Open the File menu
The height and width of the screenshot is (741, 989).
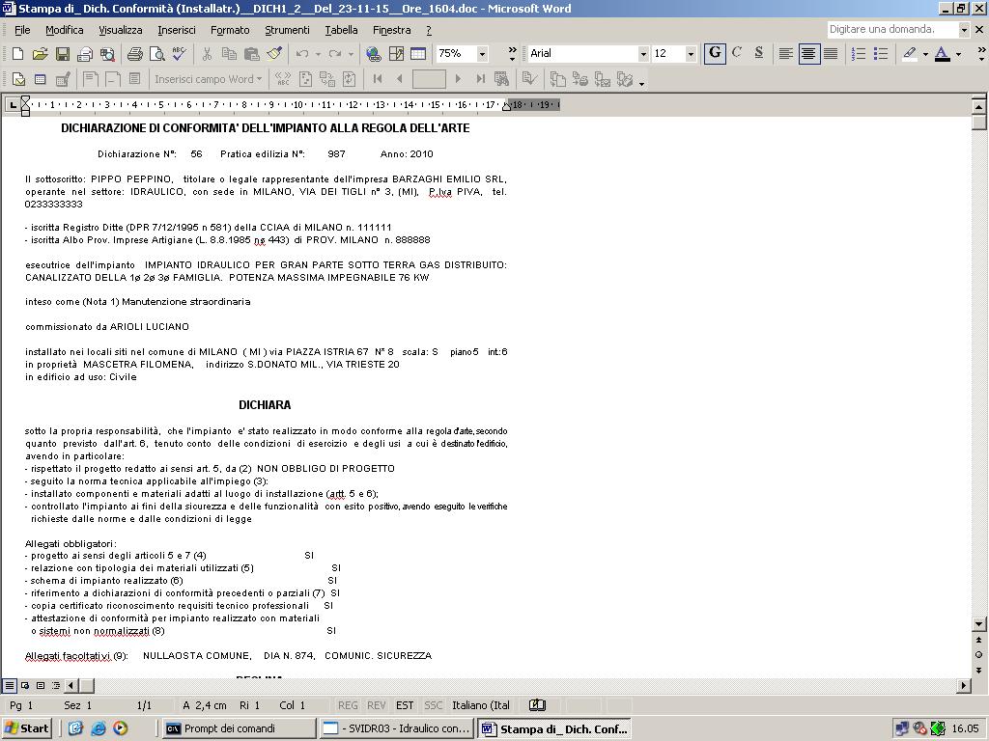coord(22,30)
